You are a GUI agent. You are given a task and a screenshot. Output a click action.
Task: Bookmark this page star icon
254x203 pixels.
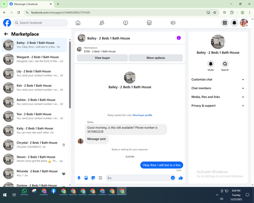pyautogui.click(x=215, y=12)
